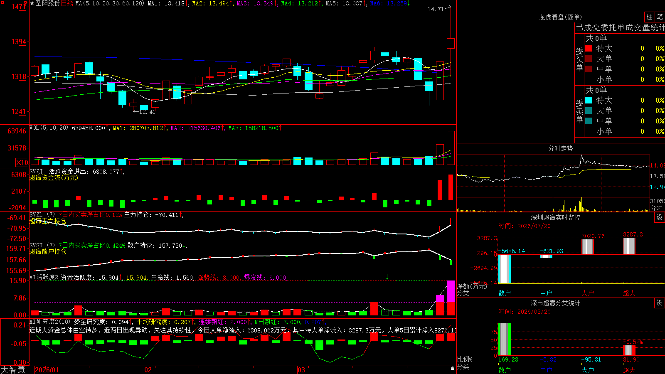Image resolution: width=665 pixels, height=374 pixels.
Task: Select the 日线 period label
Action: [x=67, y=3]
